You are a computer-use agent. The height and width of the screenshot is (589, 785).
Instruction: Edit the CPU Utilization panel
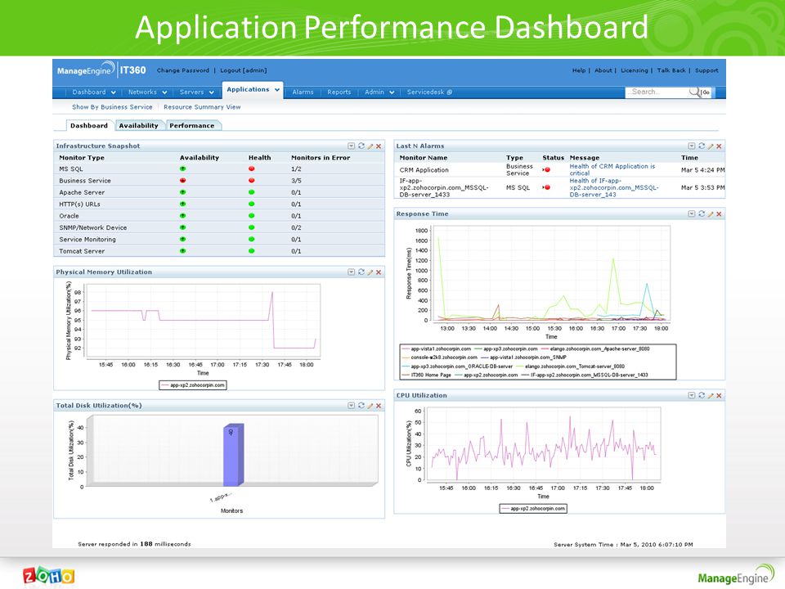711,395
